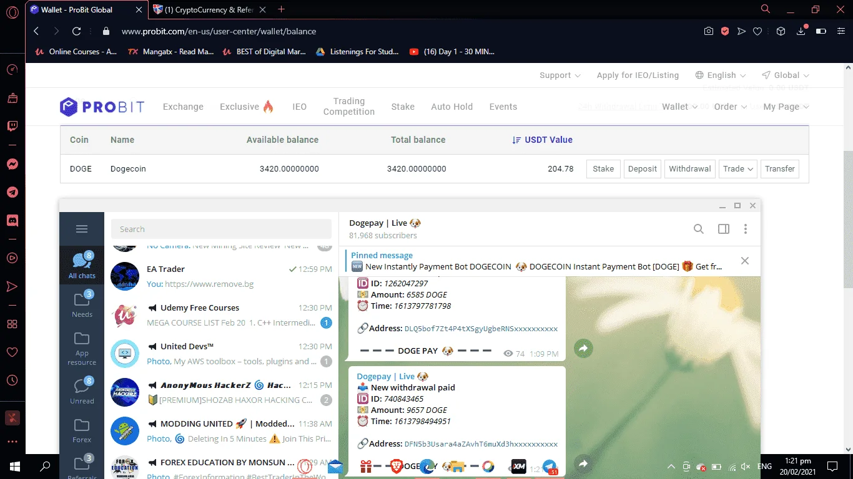Open the Udemy Free Courses channel
Image resolution: width=853 pixels, height=479 pixels.
(x=222, y=315)
